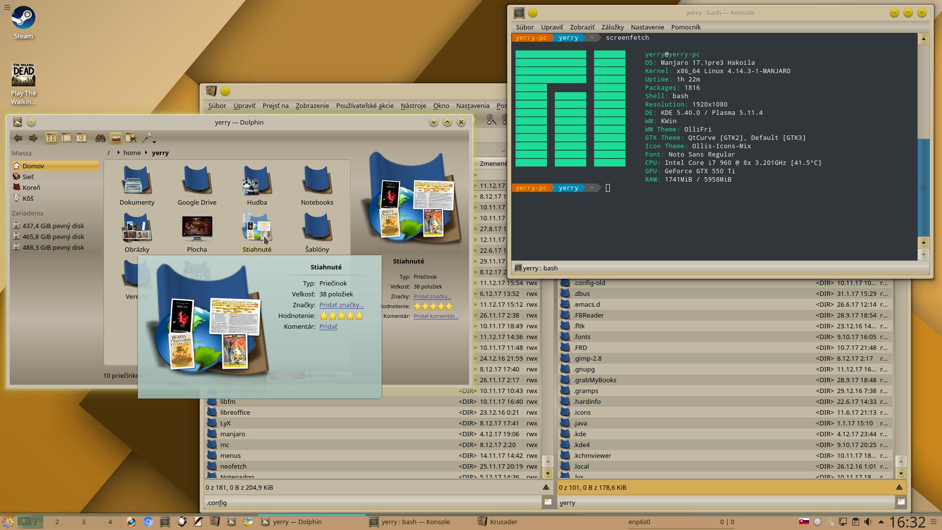Select Google Drive folder icon
Viewport: 942px width, 530px height.
coord(197,185)
